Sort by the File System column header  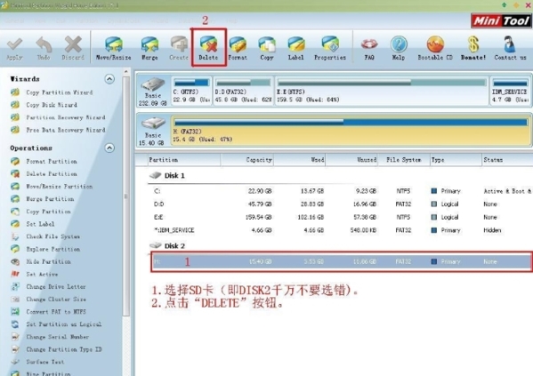[x=404, y=160]
